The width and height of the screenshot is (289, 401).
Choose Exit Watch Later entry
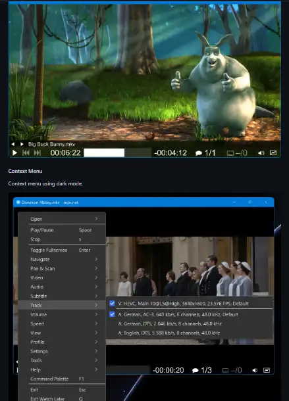click(62, 398)
